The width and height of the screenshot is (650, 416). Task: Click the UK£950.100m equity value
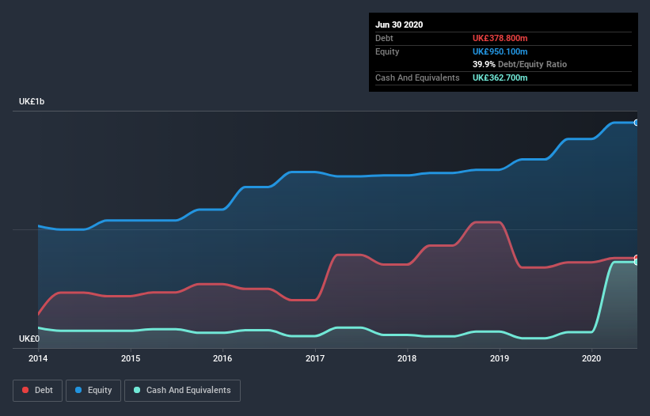tap(500, 51)
